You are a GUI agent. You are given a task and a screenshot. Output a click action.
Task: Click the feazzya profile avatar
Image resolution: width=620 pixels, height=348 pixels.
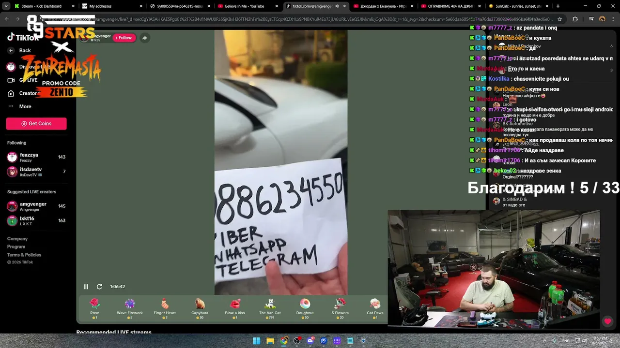(12, 157)
